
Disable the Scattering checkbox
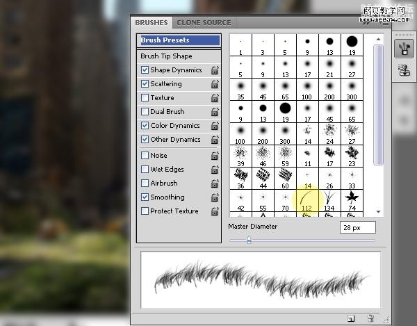tap(145, 84)
